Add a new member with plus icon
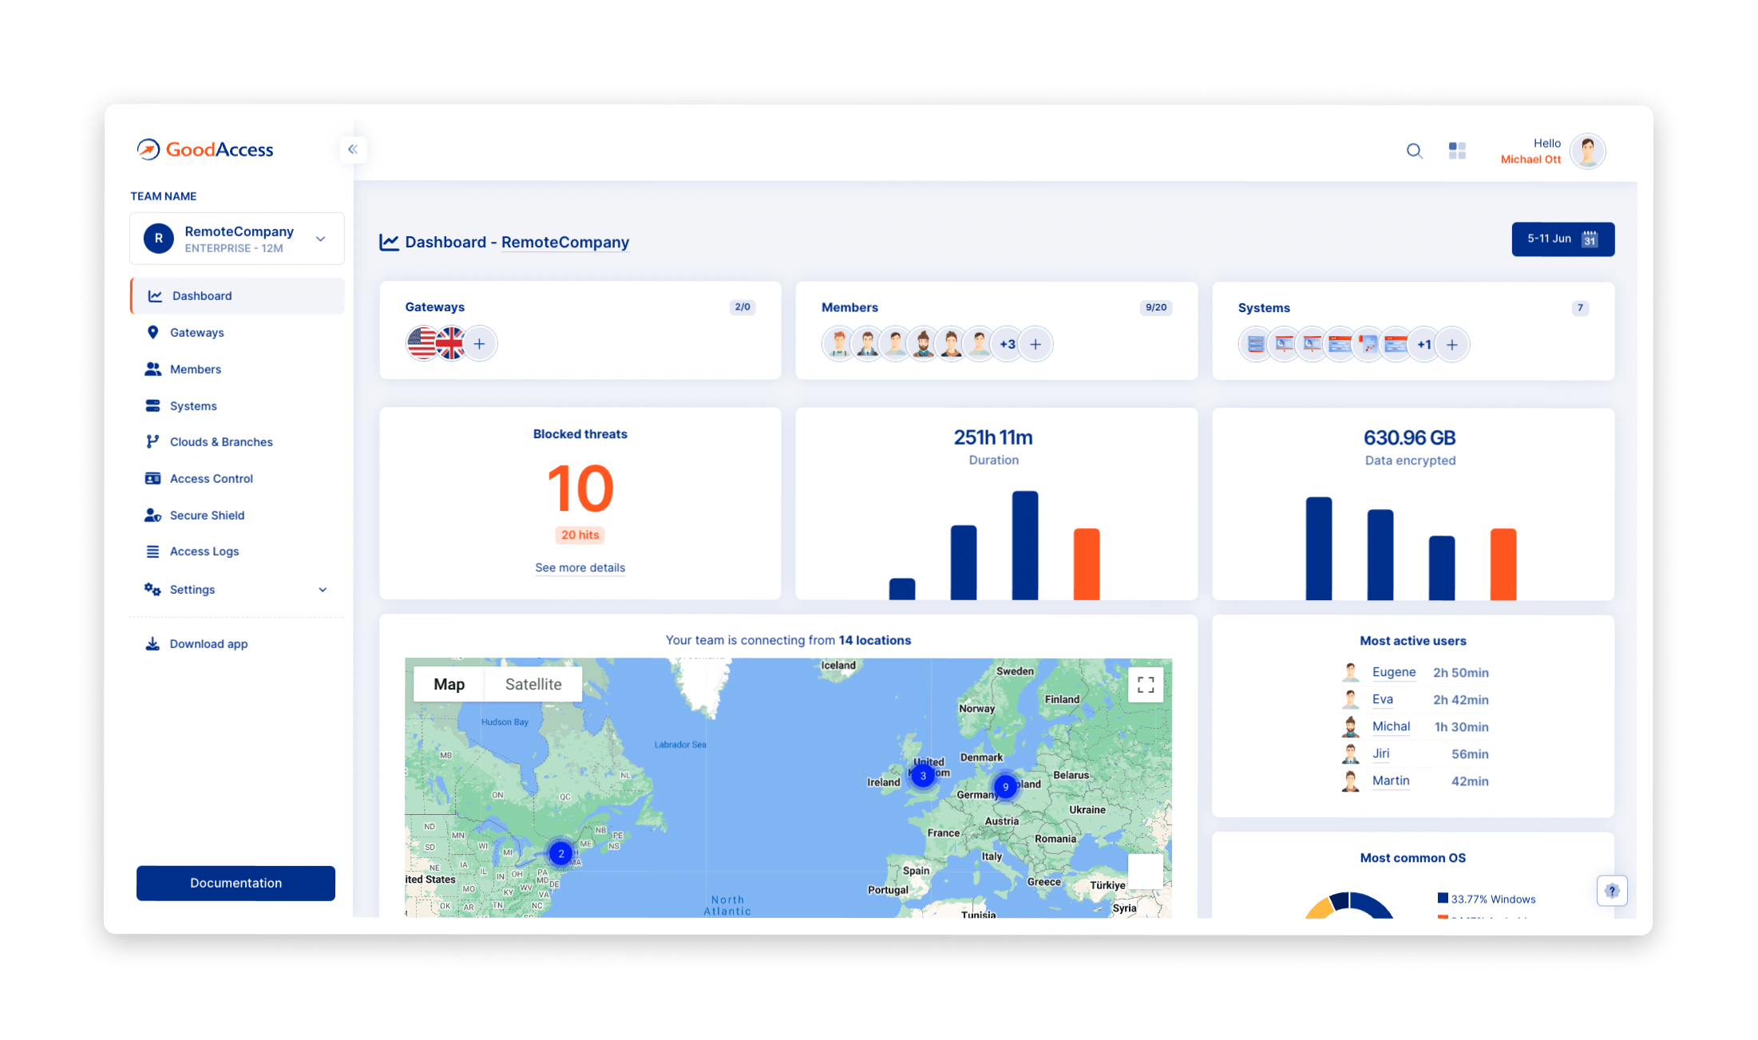Viewport: 1758px width, 1040px height. pos(1035,345)
